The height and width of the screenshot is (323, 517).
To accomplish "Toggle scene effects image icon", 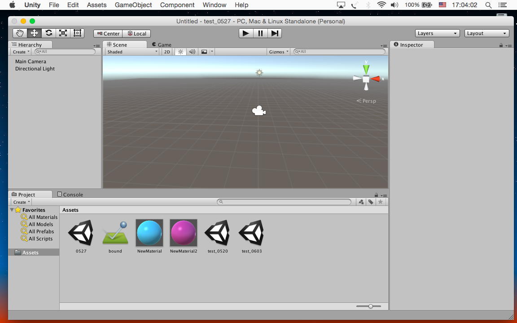I will [x=205, y=52].
